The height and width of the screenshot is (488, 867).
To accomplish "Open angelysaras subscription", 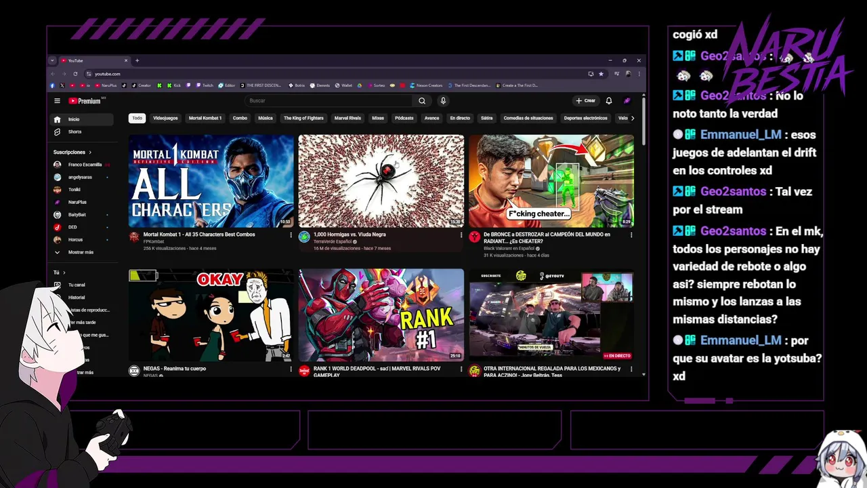I will click(83, 177).
